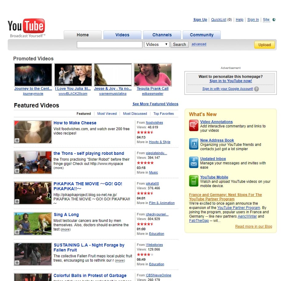Screen dimensions: 302x281
Task: Open advanced search link
Action: pos(199,44)
